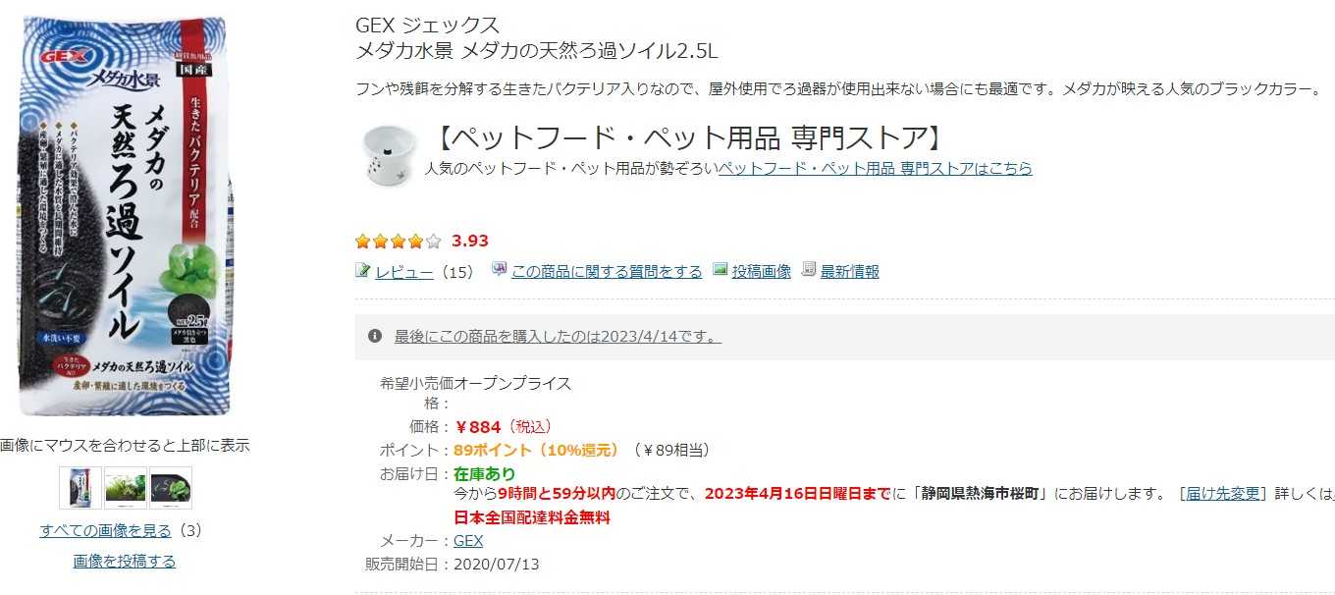This screenshot has width=1335, height=595.
Task: Open the 最新情報 link
Action: click(x=849, y=272)
